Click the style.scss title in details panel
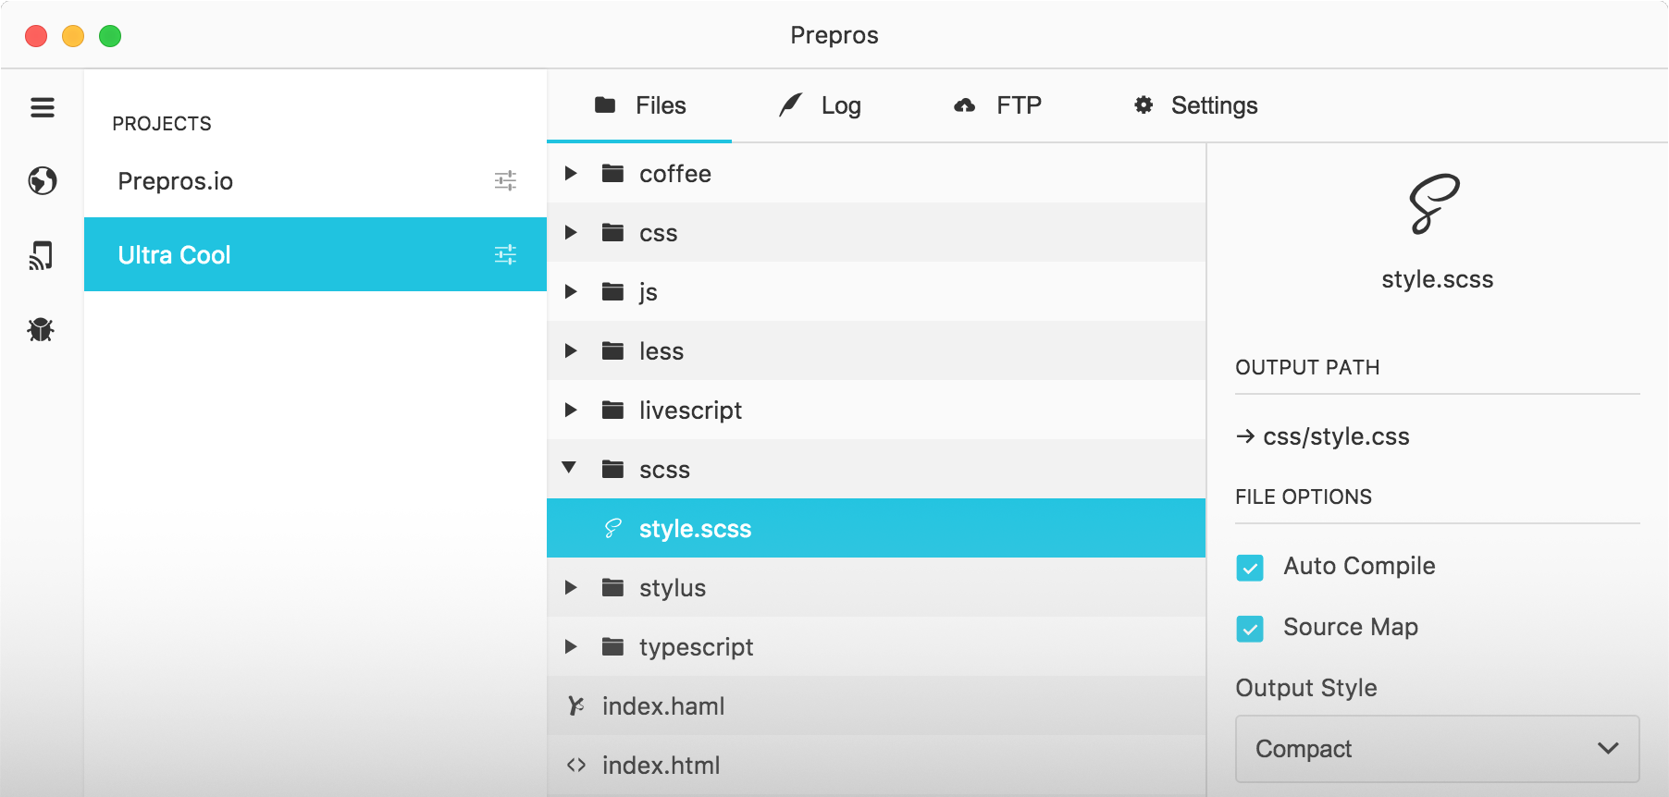The width and height of the screenshot is (1669, 797). click(1438, 279)
